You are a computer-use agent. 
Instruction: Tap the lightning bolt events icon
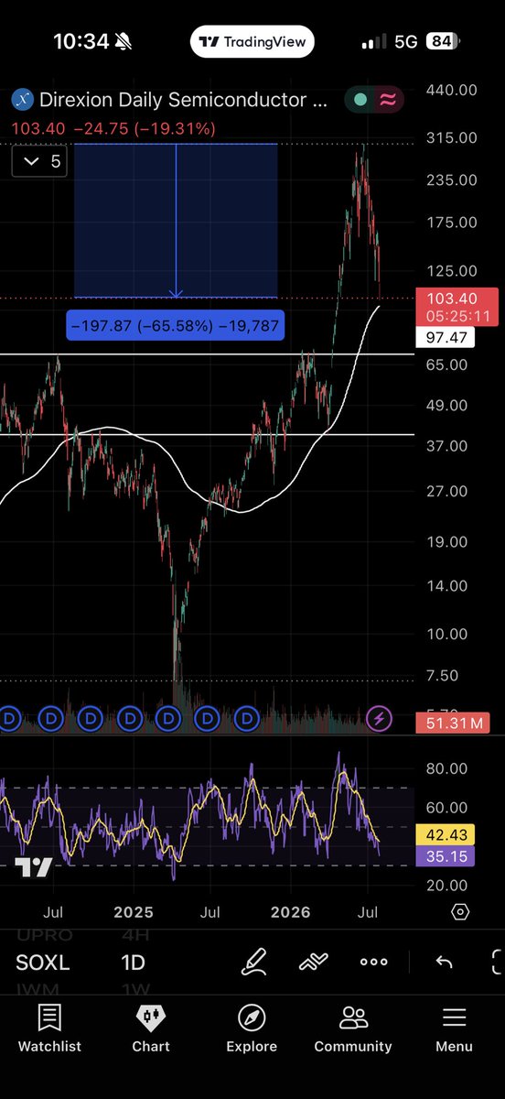379,719
